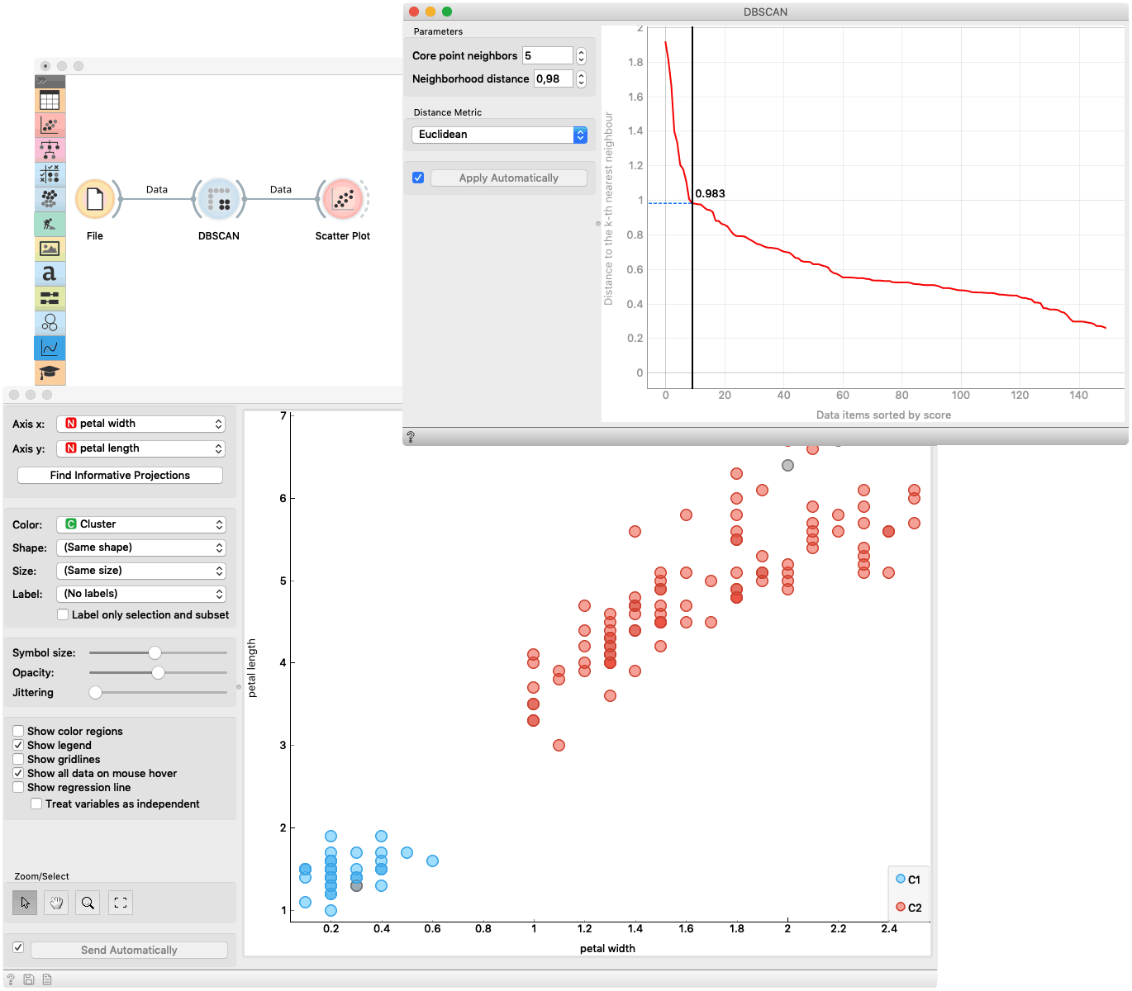Image resolution: width=1132 pixels, height=991 pixels.
Task: Open the Axis x petal width dropdown
Action: point(140,424)
